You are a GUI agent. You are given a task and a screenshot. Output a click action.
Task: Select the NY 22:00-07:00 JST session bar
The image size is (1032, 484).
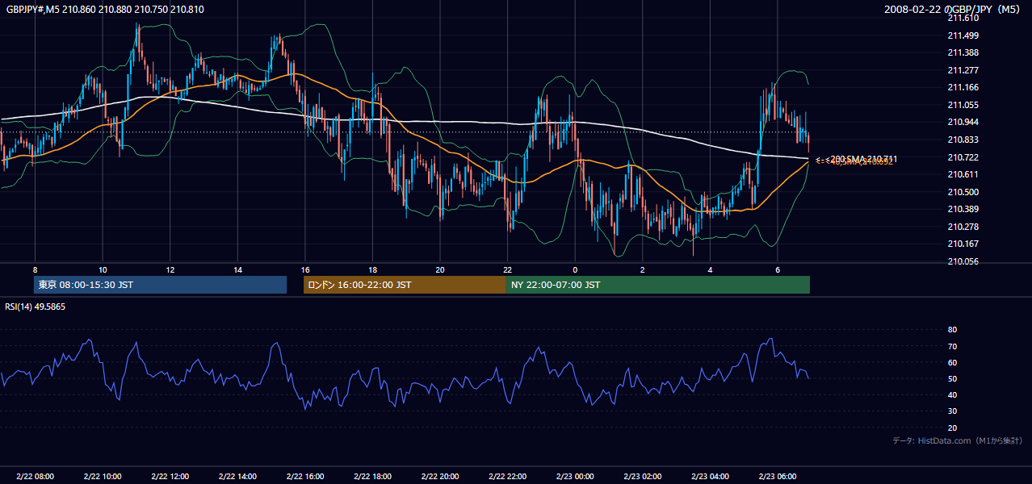658,285
